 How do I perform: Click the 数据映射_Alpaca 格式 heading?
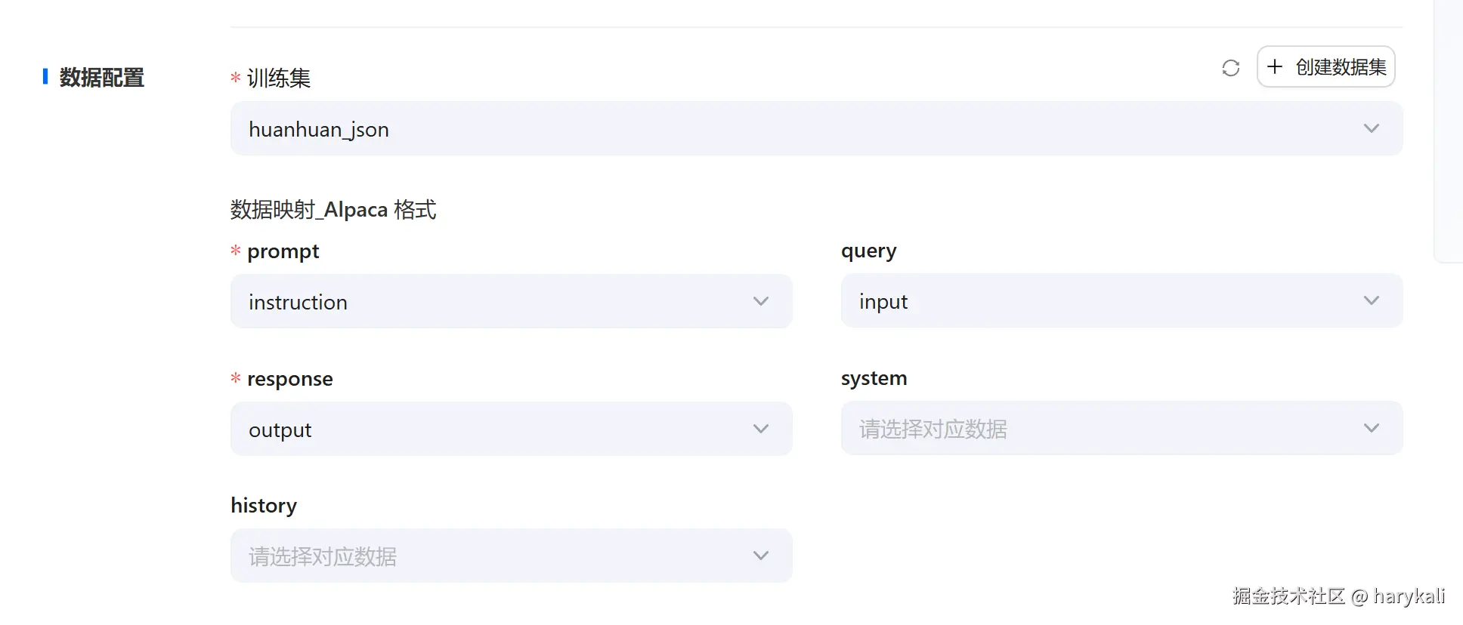point(333,209)
